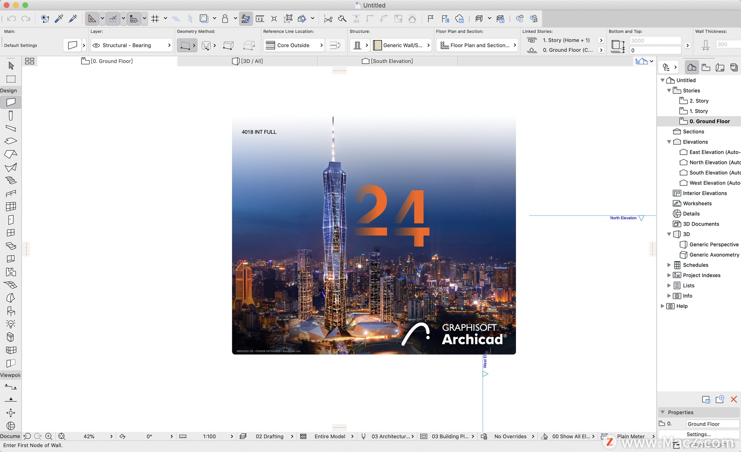Click the Mesh tool in the toolbox
The width and height of the screenshot is (741, 452).
tap(11, 285)
